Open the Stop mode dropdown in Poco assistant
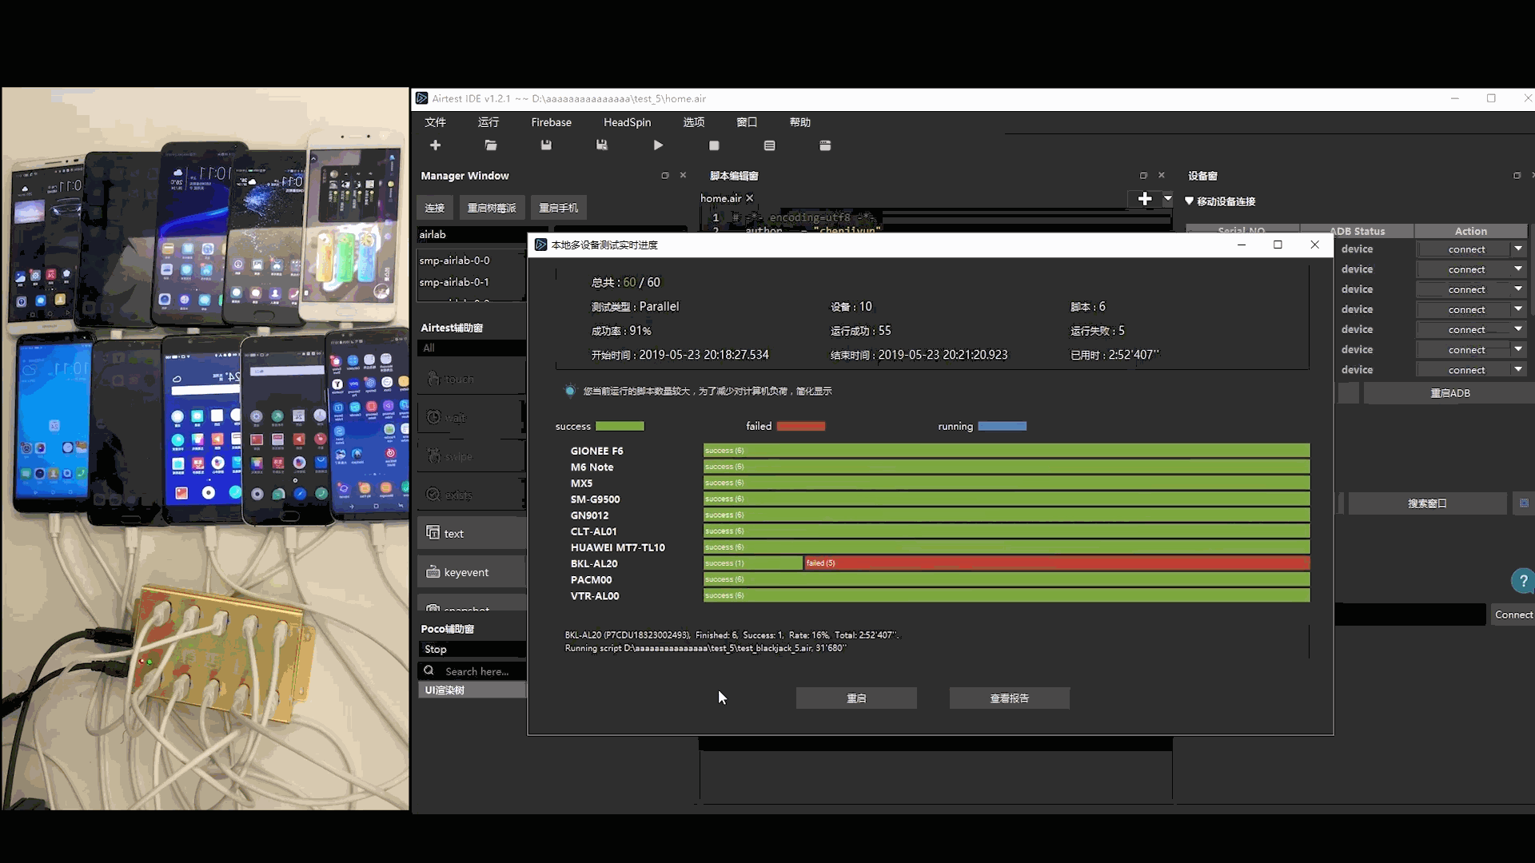Screen dimensions: 1535x863 pos(472,649)
